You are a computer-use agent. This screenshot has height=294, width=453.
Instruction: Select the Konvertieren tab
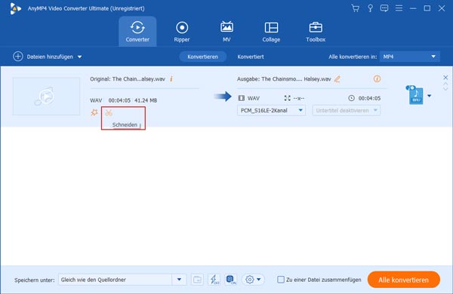click(202, 57)
